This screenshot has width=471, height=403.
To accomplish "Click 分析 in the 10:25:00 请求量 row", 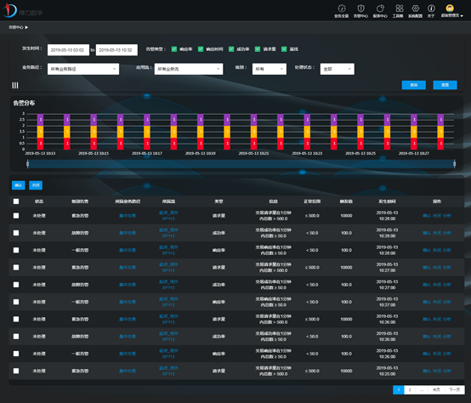I will coord(447,371).
